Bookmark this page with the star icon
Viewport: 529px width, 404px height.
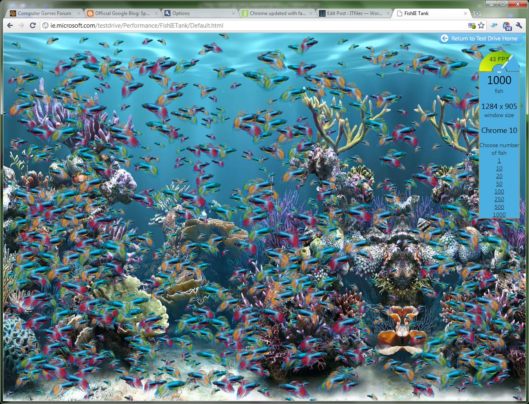481,26
